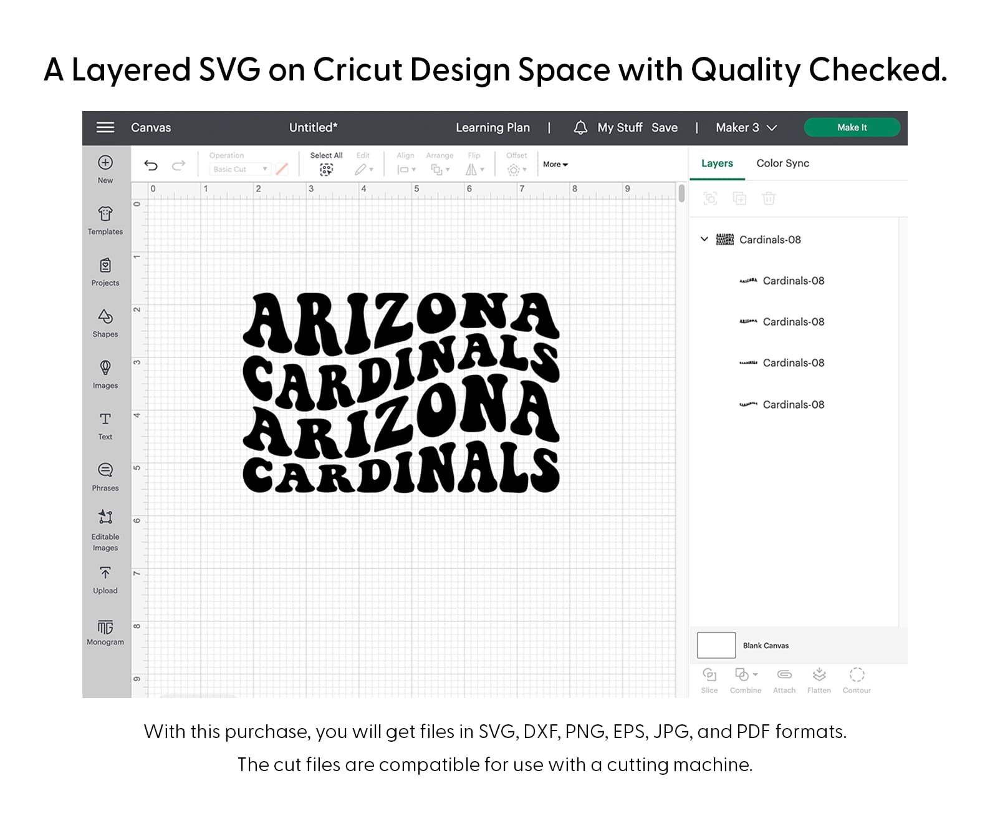
Task: Switch to the Color Sync tab
Action: tap(782, 163)
